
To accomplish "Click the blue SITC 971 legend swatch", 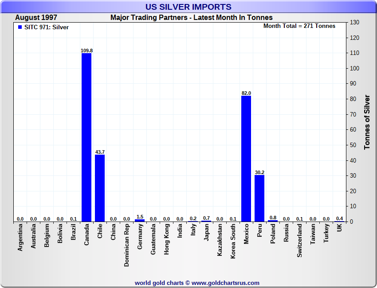I will 20,27.
